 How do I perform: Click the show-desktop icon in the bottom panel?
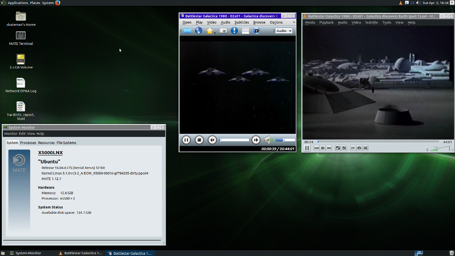coord(3,253)
